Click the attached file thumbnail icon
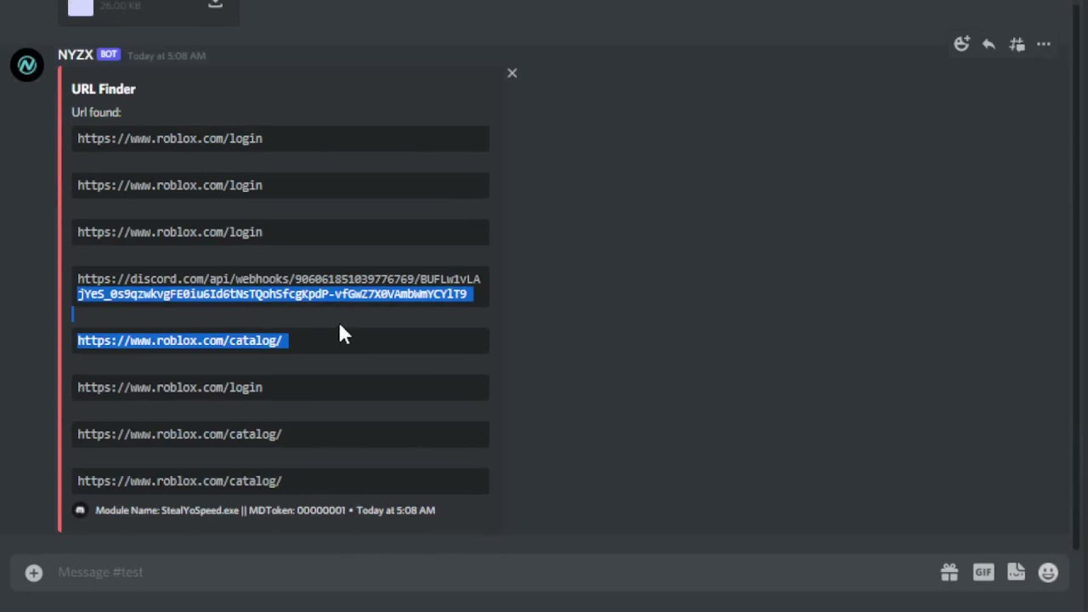1088x612 pixels. tap(81, 7)
